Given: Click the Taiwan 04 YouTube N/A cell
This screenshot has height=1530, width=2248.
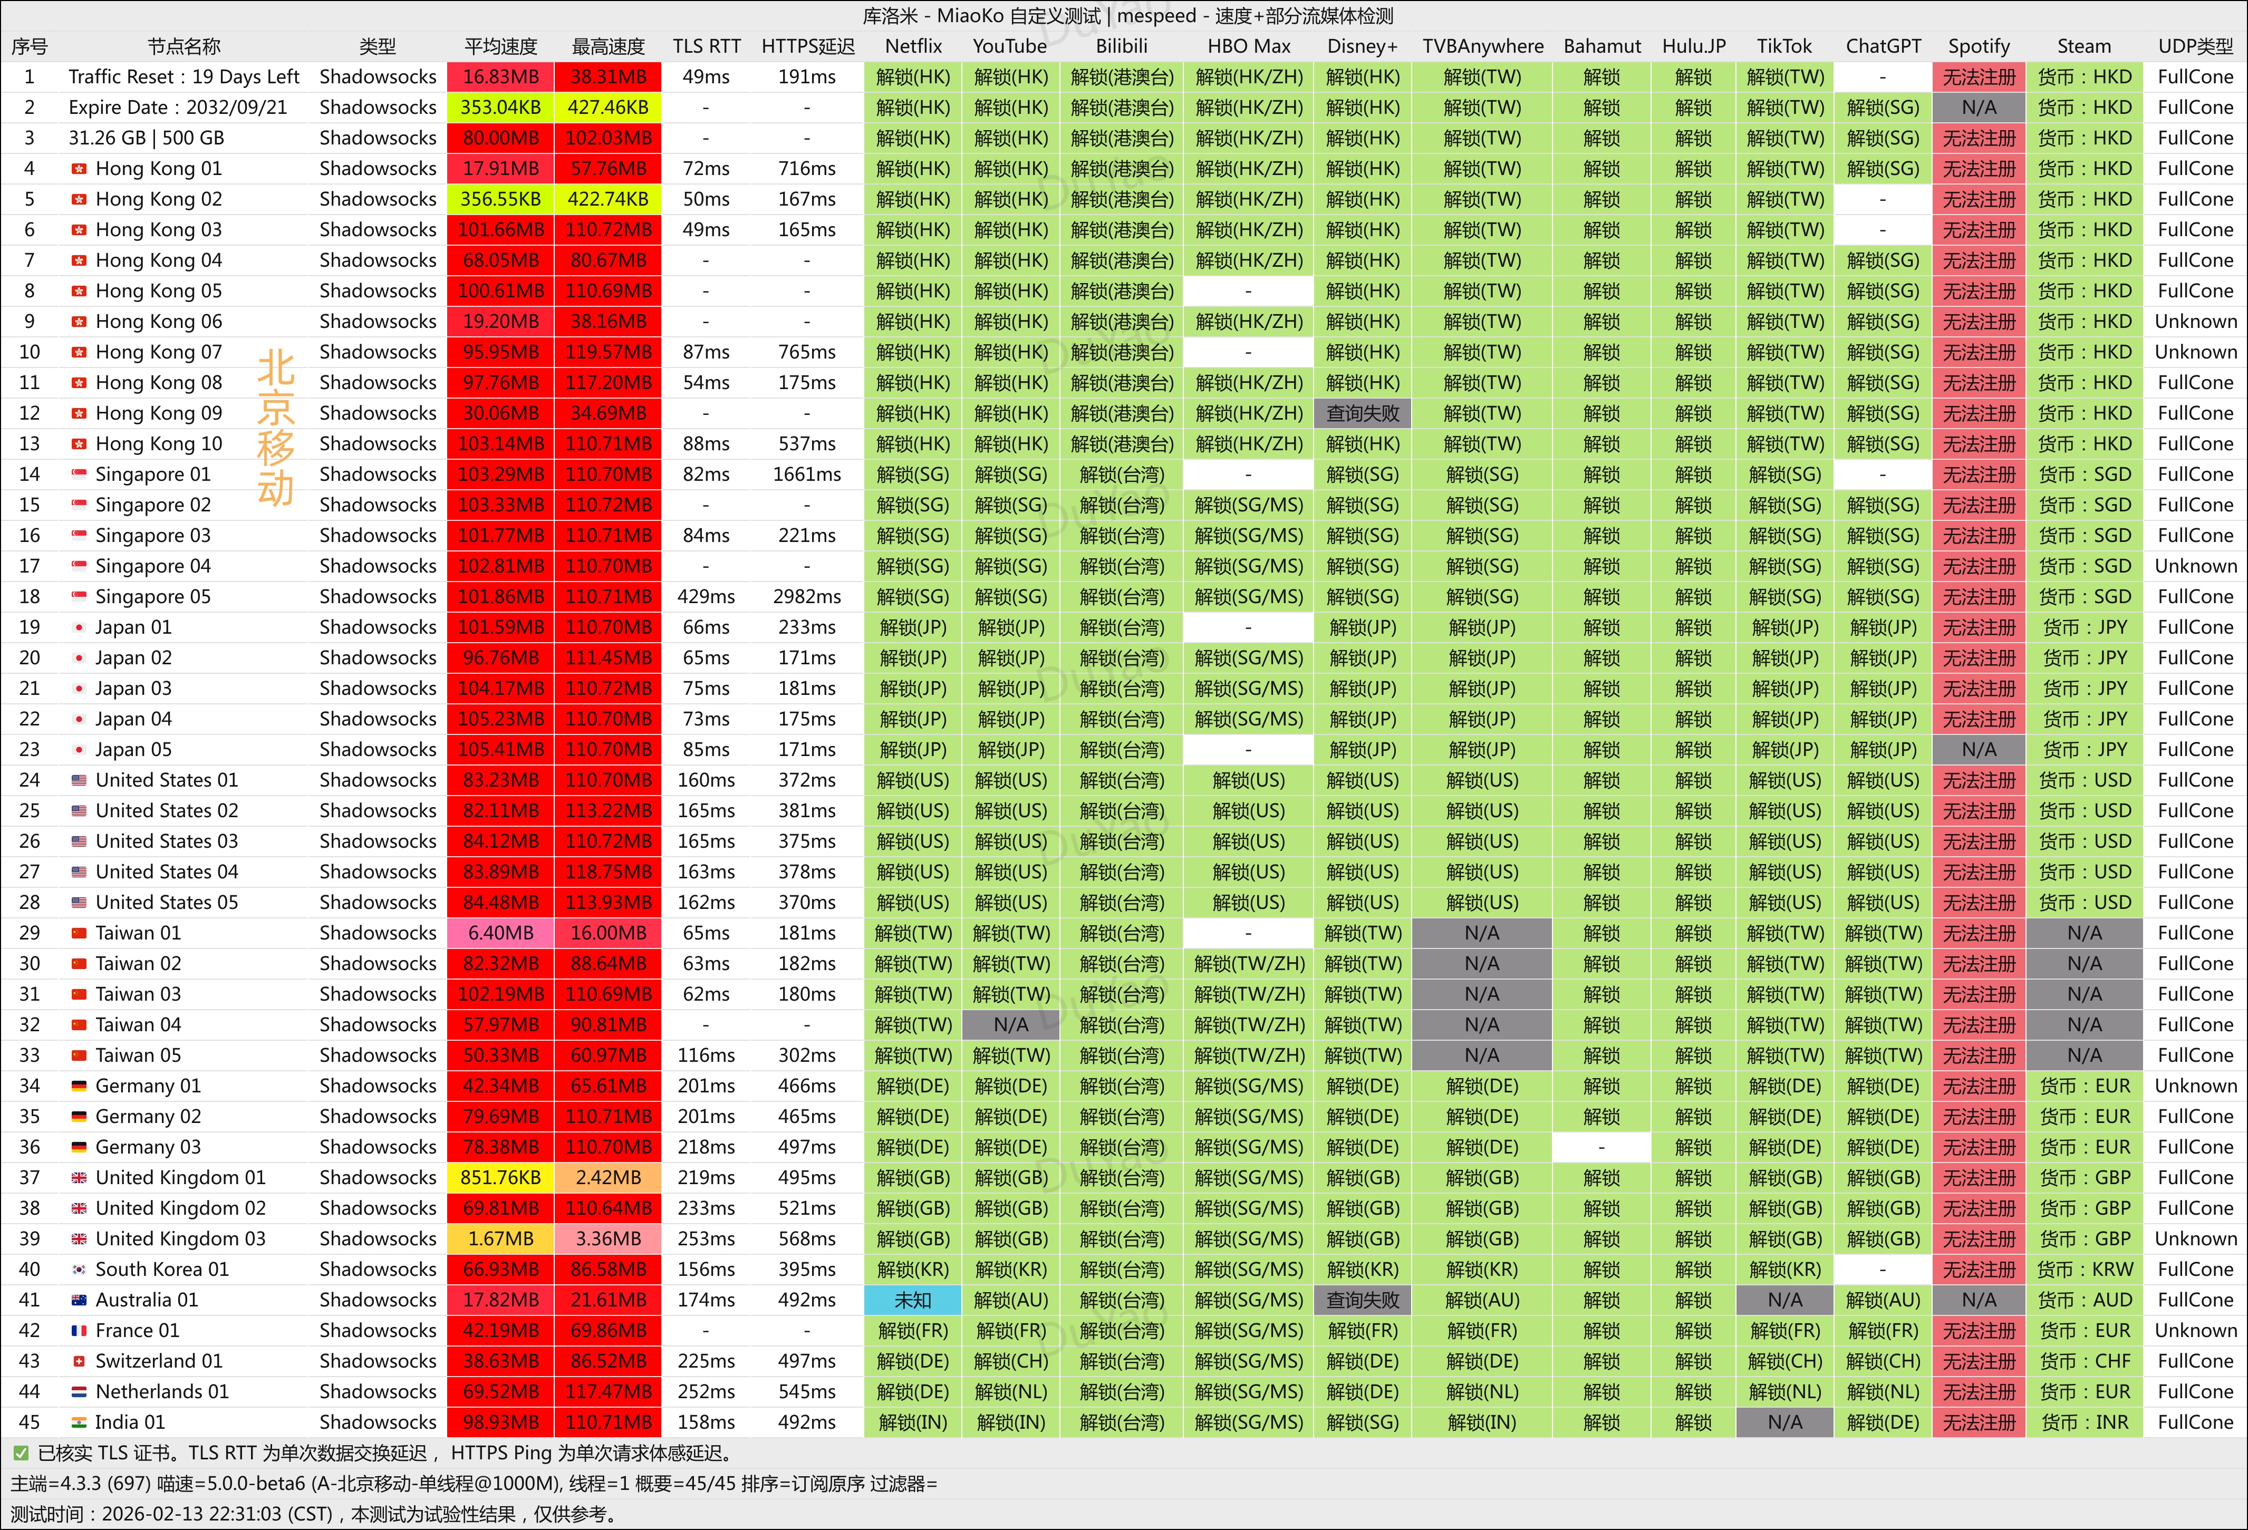Looking at the screenshot, I should pos(1010,1025).
